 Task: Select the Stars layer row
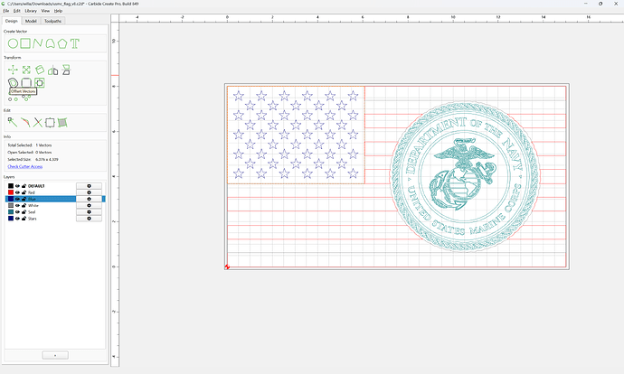tap(55, 219)
